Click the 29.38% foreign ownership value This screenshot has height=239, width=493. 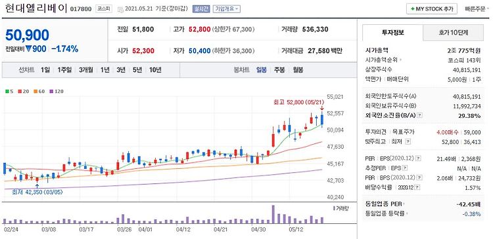point(470,116)
